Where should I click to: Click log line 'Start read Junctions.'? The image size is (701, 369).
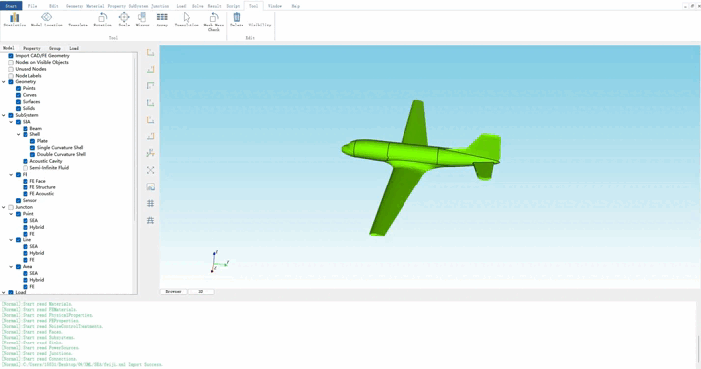point(36,354)
